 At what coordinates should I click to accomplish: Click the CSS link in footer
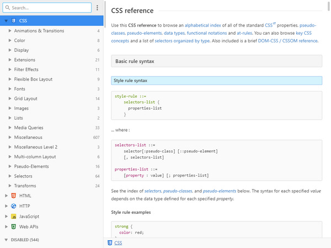coord(119,242)
